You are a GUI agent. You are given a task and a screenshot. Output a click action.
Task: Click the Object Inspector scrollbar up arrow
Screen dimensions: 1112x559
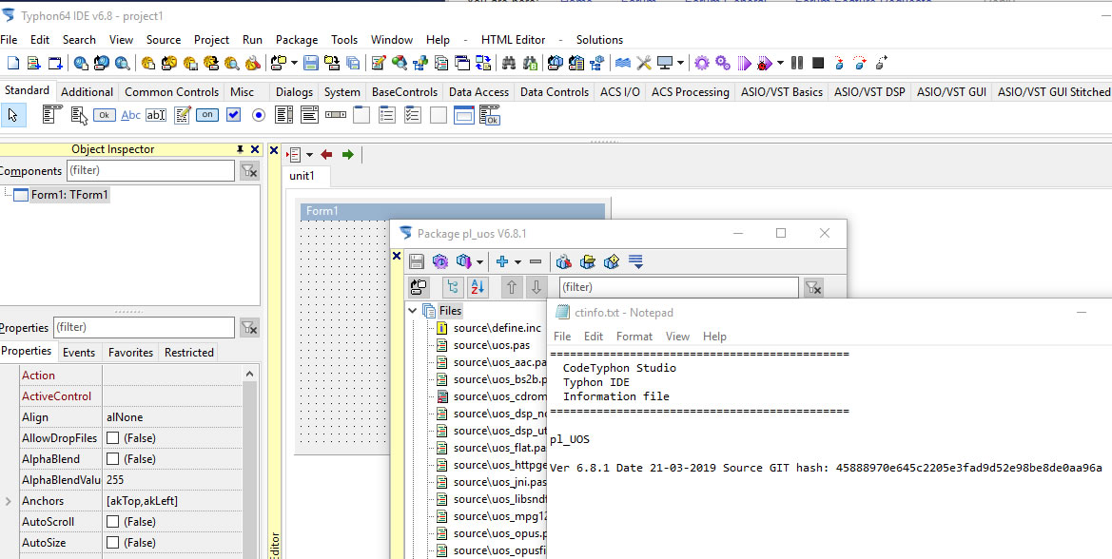point(249,374)
